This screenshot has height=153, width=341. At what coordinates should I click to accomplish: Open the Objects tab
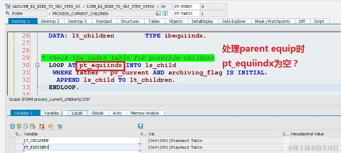click(176, 21)
